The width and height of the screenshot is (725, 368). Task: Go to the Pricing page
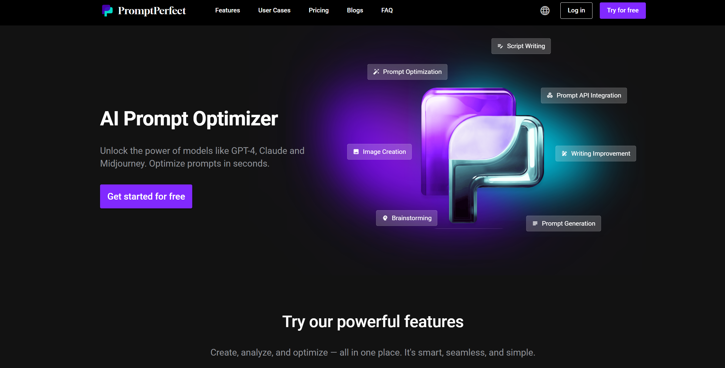pyautogui.click(x=319, y=10)
